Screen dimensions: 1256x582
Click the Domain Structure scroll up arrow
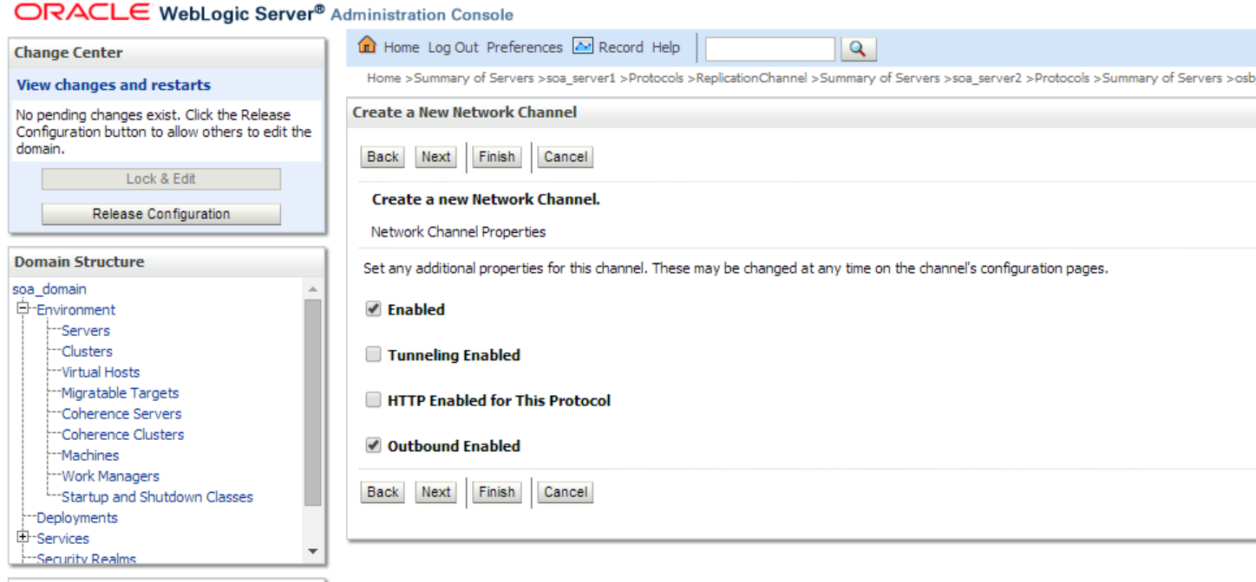pyautogui.click(x=313, y=289)
